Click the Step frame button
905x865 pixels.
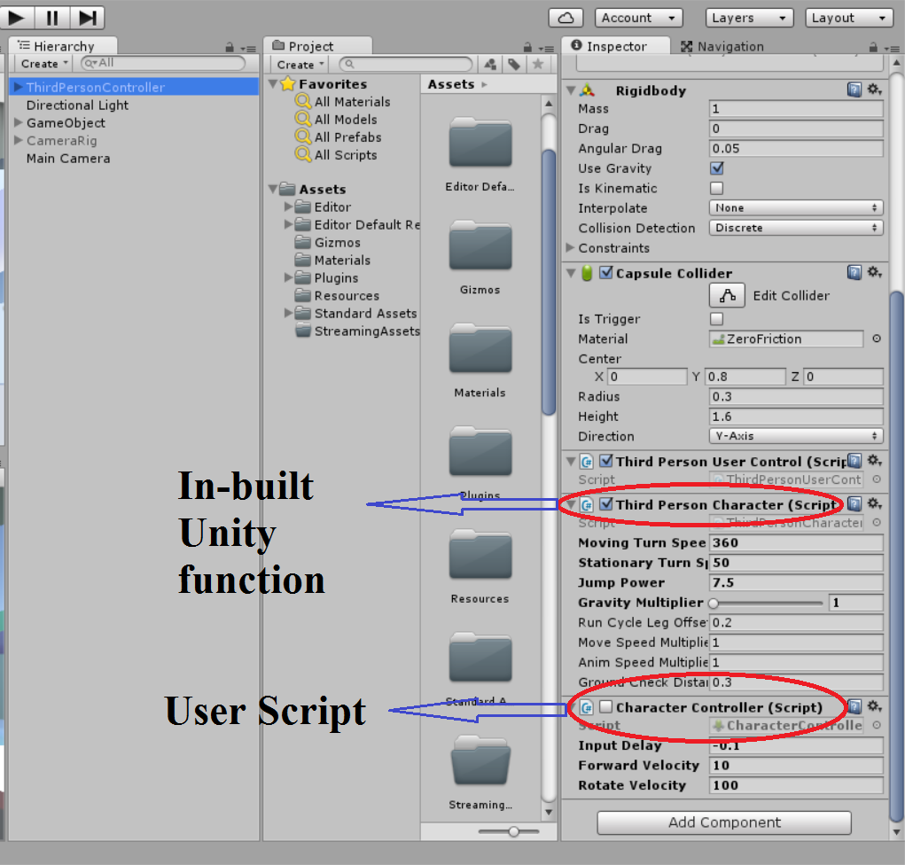tap(87, 18)
